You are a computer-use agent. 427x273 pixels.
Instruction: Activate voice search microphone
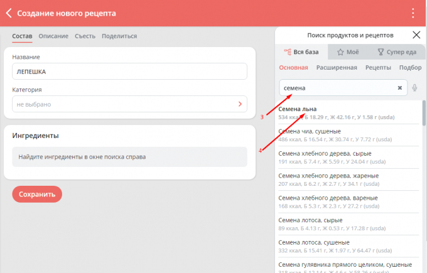coord(414,88)
